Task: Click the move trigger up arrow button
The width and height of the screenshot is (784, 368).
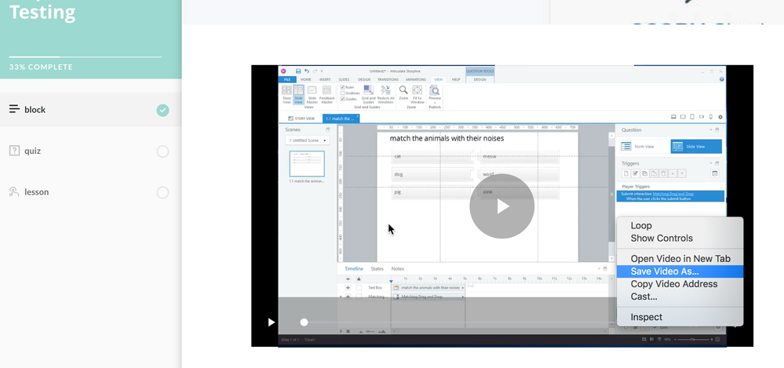Action: coord(673,173)
